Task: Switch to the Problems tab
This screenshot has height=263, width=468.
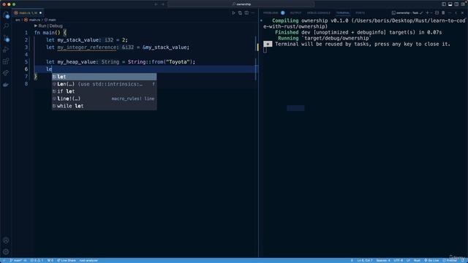Action: click(x=271, y=13)
